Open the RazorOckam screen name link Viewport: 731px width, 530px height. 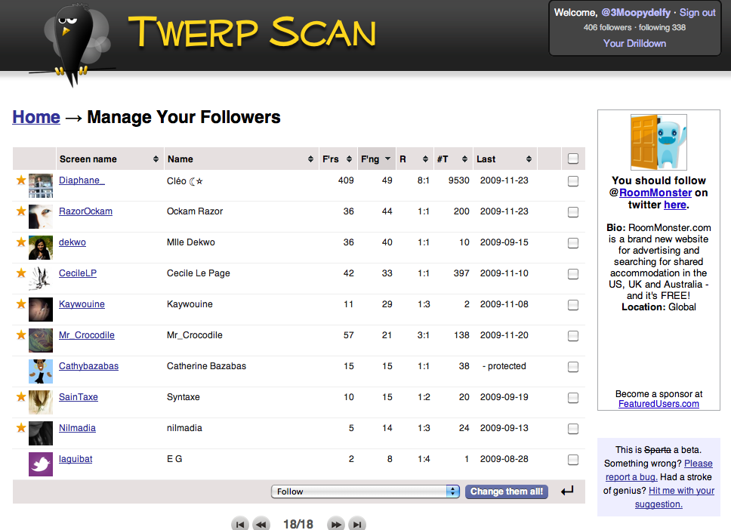coord(85,211)
